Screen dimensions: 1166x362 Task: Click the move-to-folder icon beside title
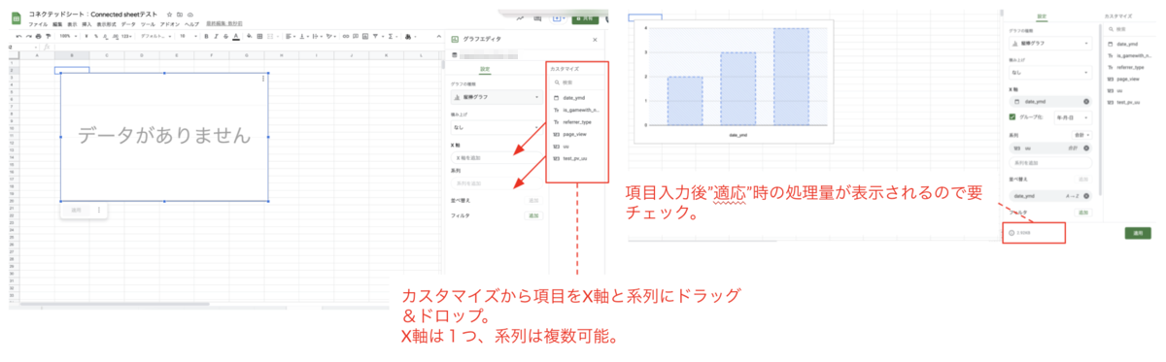tap(179, 15)
